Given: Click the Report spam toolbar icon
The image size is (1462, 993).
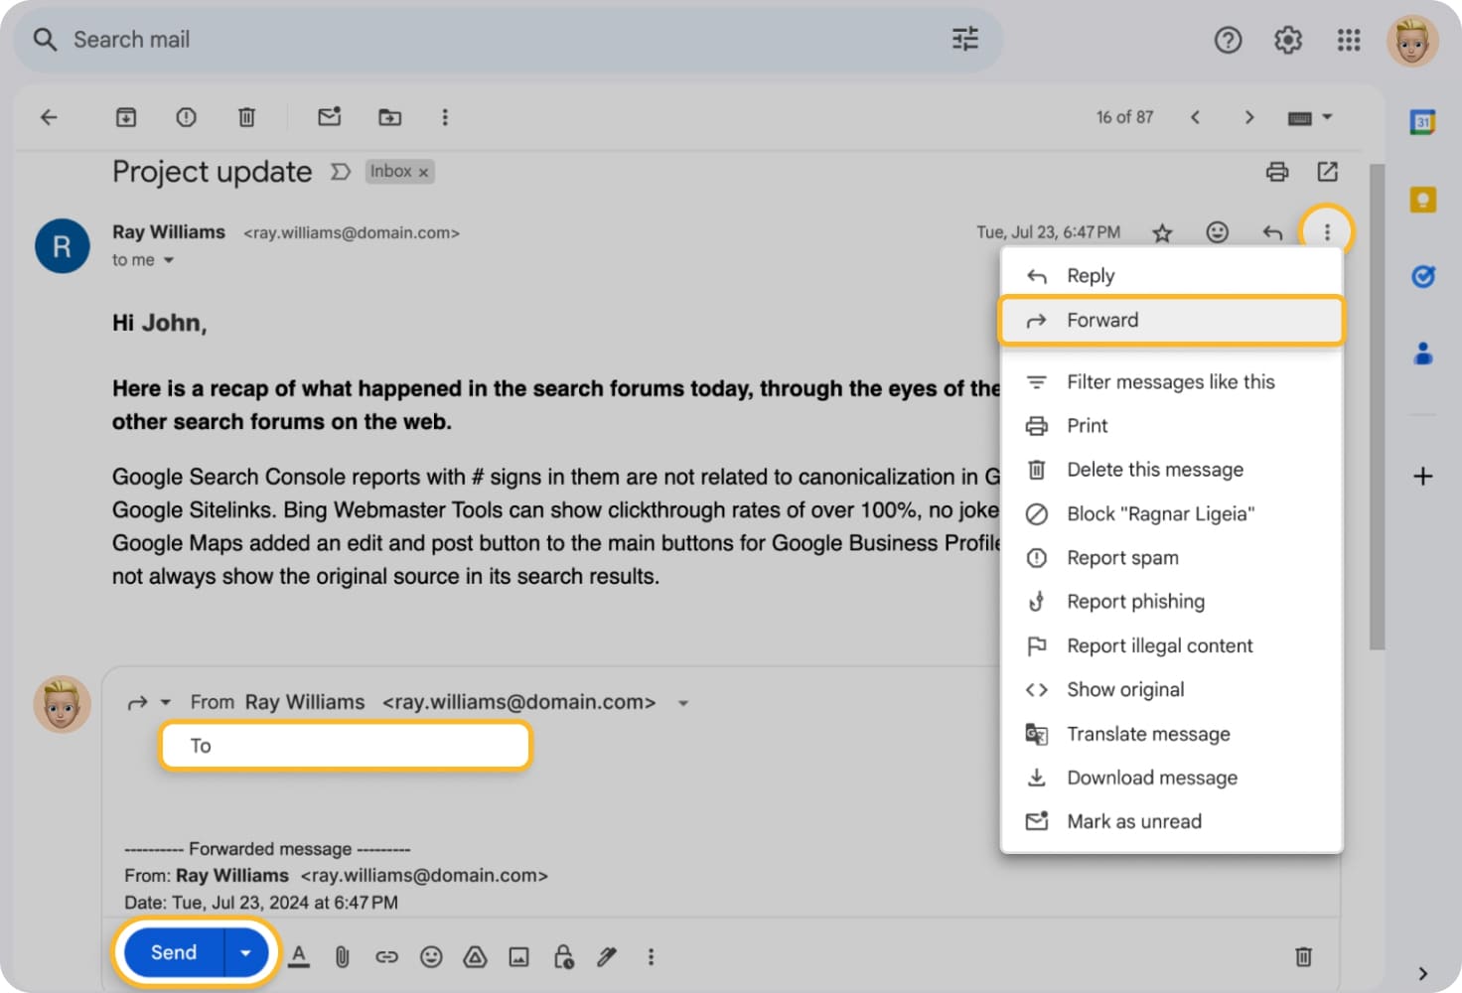Looking at the screenshot, I should pos(186,117).
